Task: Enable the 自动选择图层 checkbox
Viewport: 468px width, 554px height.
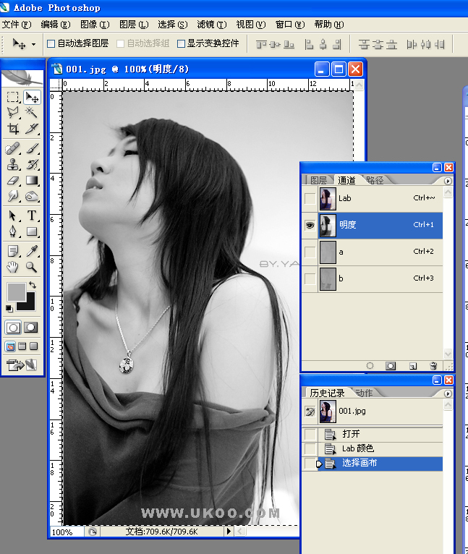Action: coord(51,43)
